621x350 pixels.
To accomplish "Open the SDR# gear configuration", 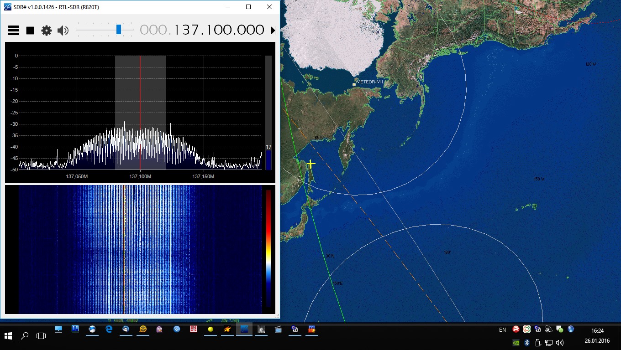I will tap(47, 31).
